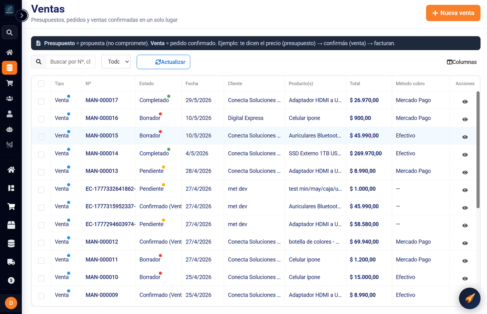The height and width of the screenshot is (314, 487).
Task: Select the checkbox for MAN-000015
Action: coord(41,137)
